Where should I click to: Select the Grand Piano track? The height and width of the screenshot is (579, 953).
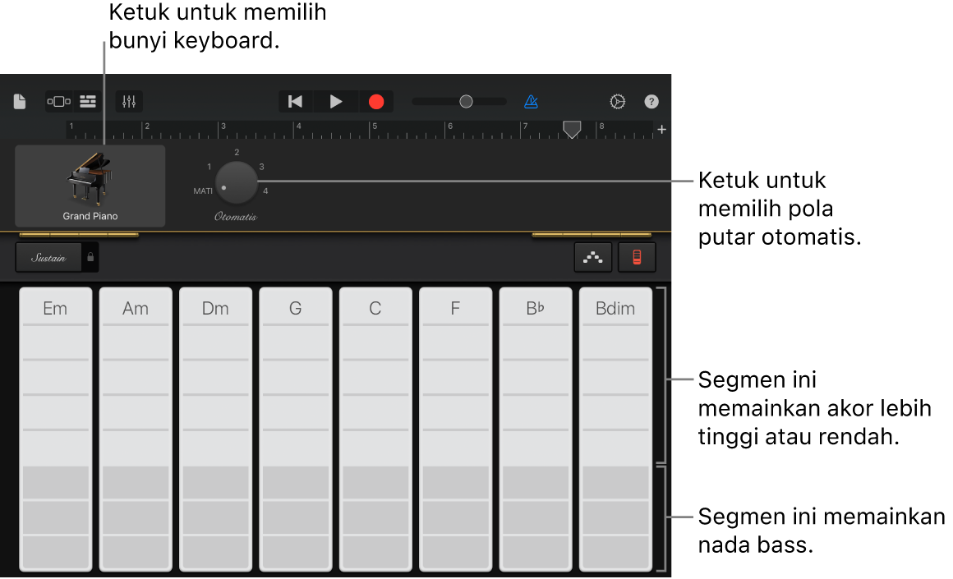point(89,215)
